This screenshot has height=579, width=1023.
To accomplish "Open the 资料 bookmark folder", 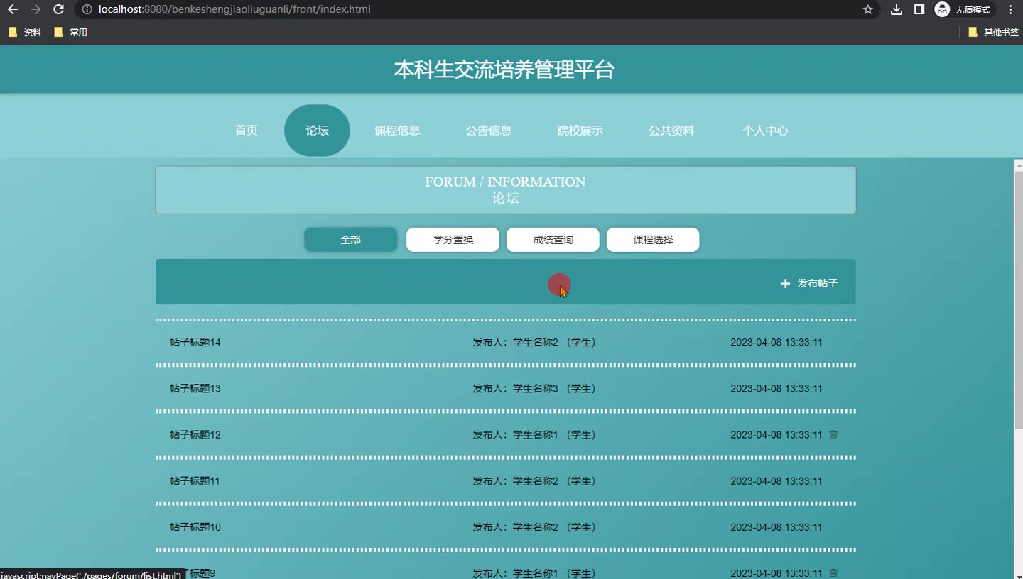I will pos(25,32).
